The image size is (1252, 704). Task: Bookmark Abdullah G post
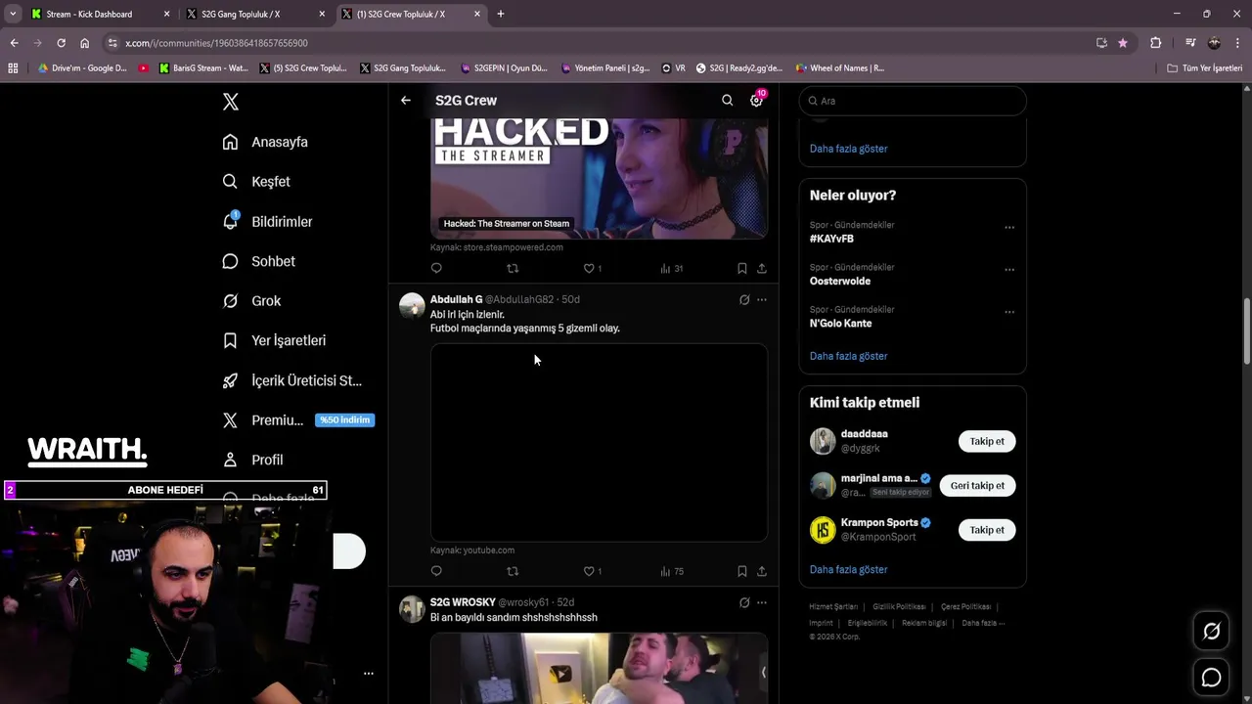click(x=741, y=571)
